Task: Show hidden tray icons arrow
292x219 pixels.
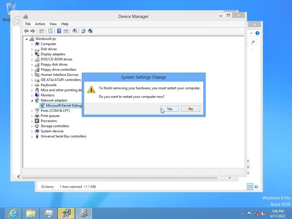Action: [242, 214]
